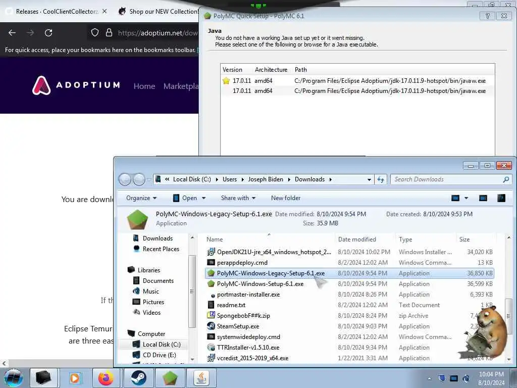This screenshot has width=517, height=388.
Task: Select SpongebobF##k.zip archive
Action: point(349,315)
